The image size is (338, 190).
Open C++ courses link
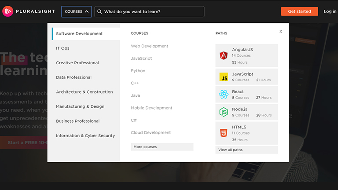135,83
